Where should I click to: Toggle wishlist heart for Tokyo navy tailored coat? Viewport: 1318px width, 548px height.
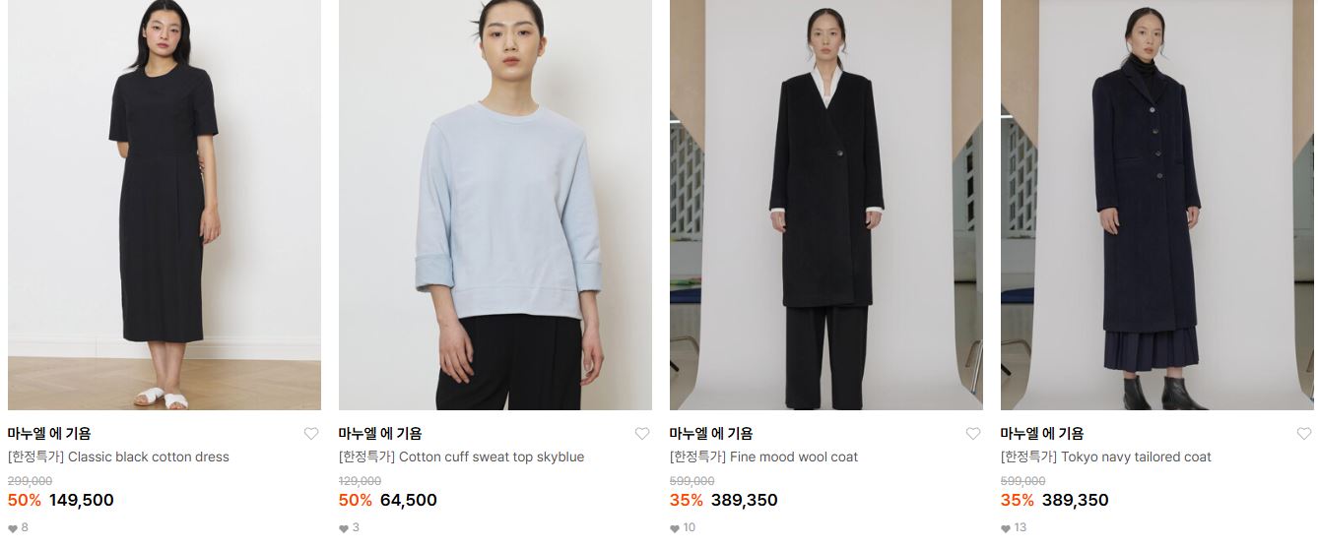pos(1304,434)
